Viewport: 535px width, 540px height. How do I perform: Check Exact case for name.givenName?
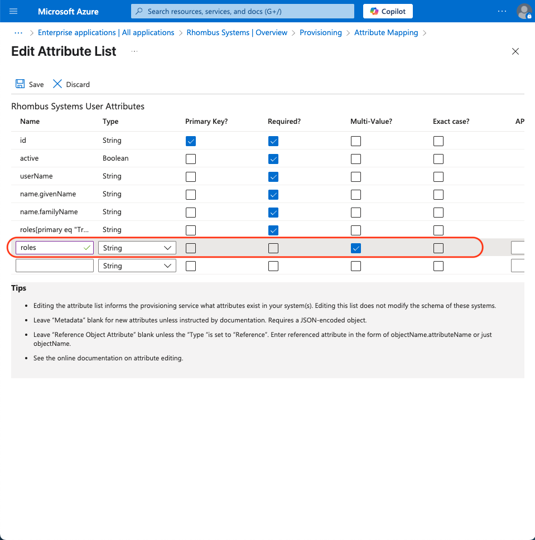438,195
